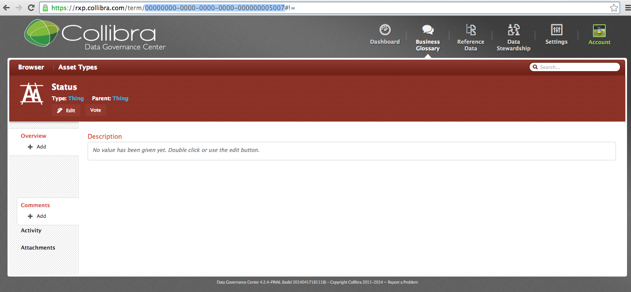Click the Status asset type icon
This screenshot has height=292, width=631.
coord(32,93)
